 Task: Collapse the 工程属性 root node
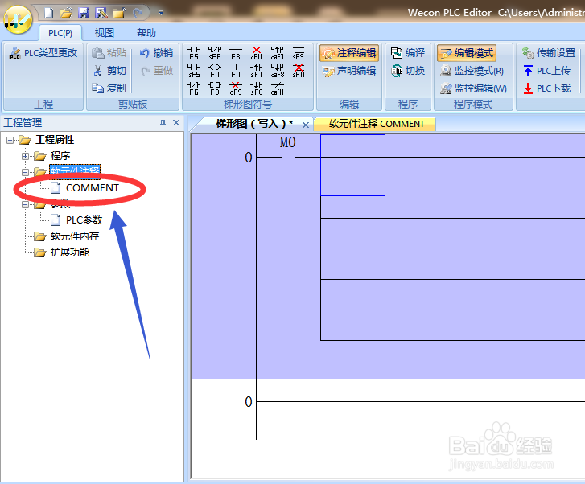[10, 140]
